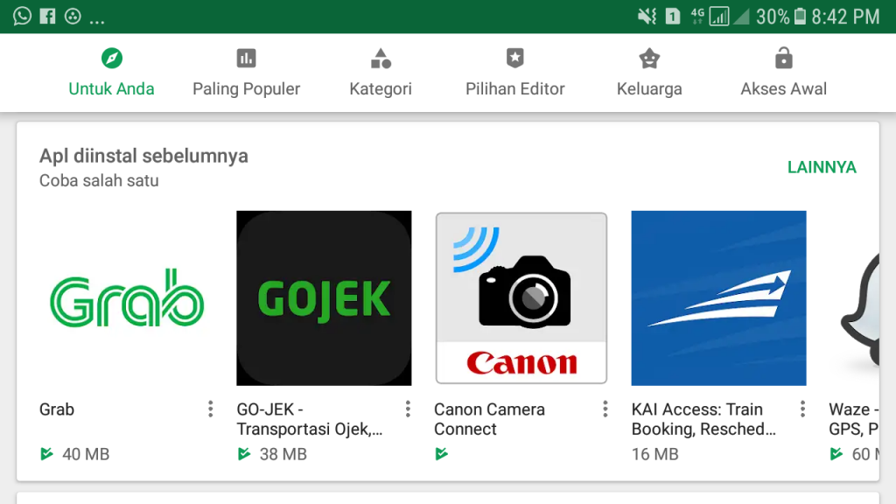Tap the GO-JEK - Transportasi Ojek title
This screenshot has height=504, width=896.
coord(310,419)
